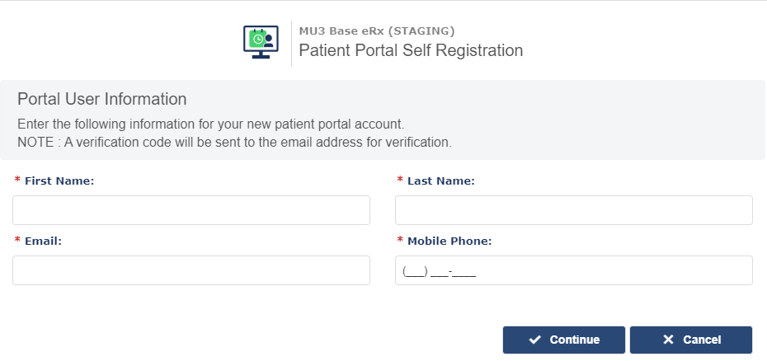Submit the form with Continue button
The height and width of the screenshot is (361, 767).
point(564,340)
